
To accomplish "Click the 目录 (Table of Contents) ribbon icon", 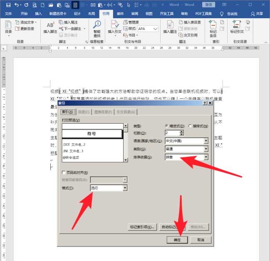I will pos(8,26).
